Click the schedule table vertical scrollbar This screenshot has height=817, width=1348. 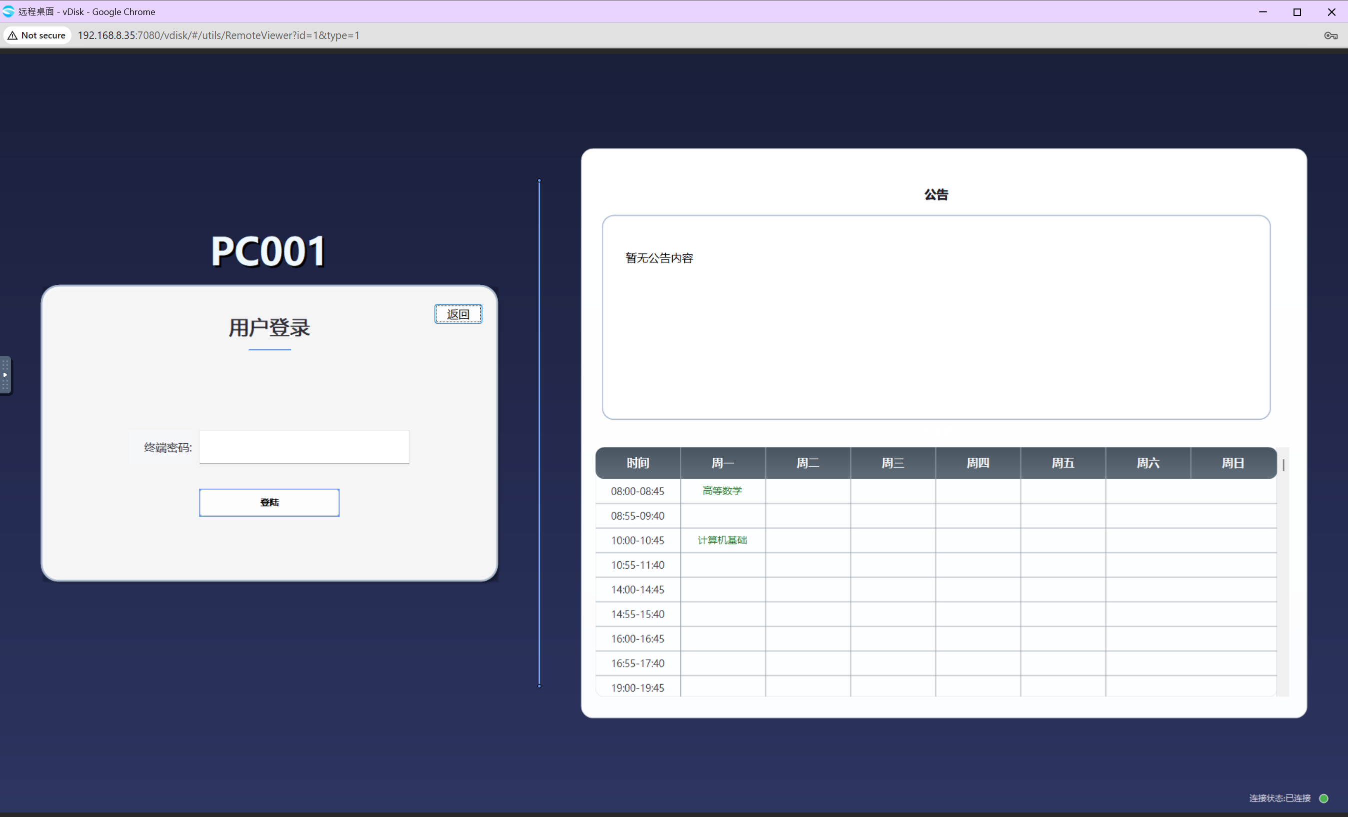[1284, 465]
